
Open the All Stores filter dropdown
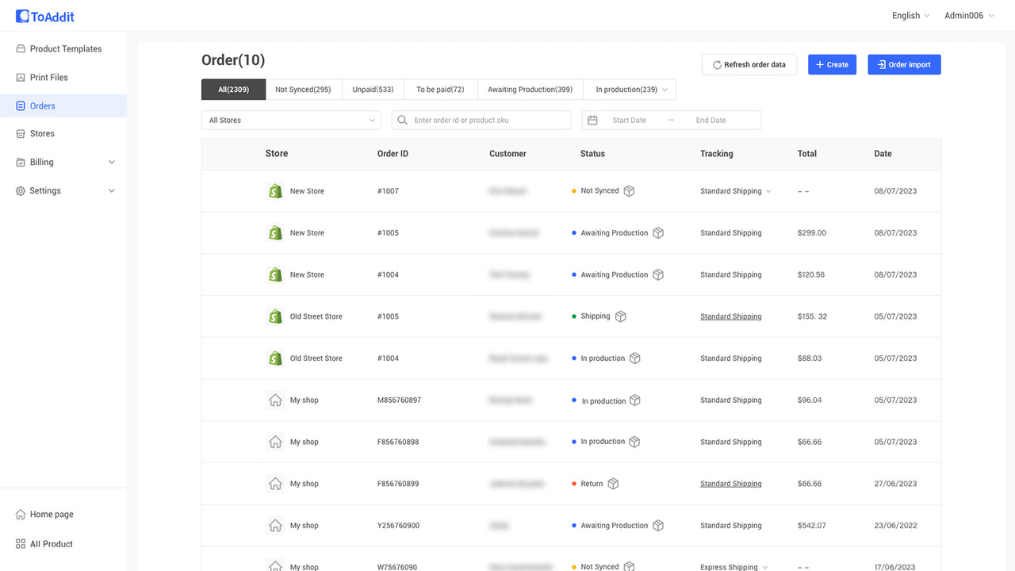[291, 121]
